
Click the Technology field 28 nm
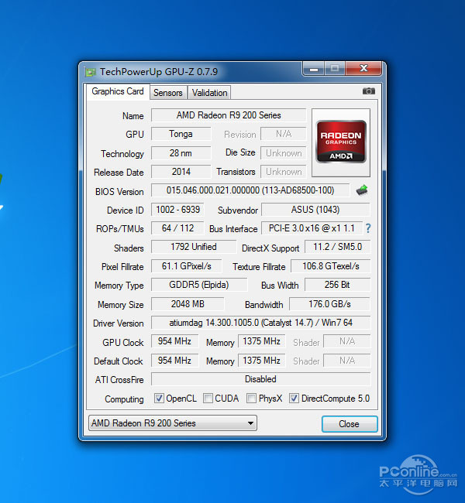click(x=181, y=153)
